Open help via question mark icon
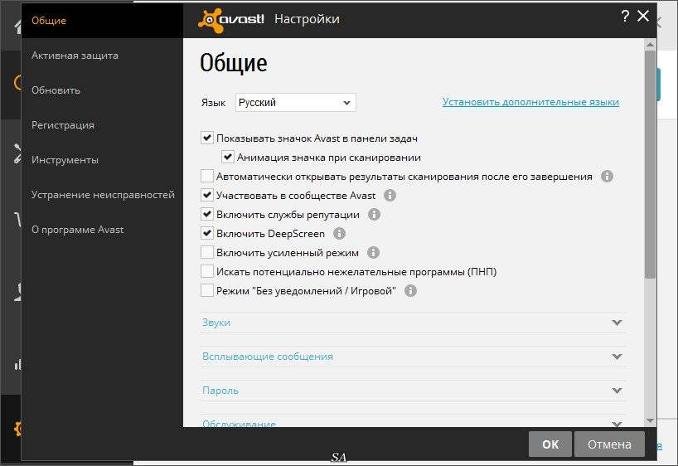 (x=625, y=17)
